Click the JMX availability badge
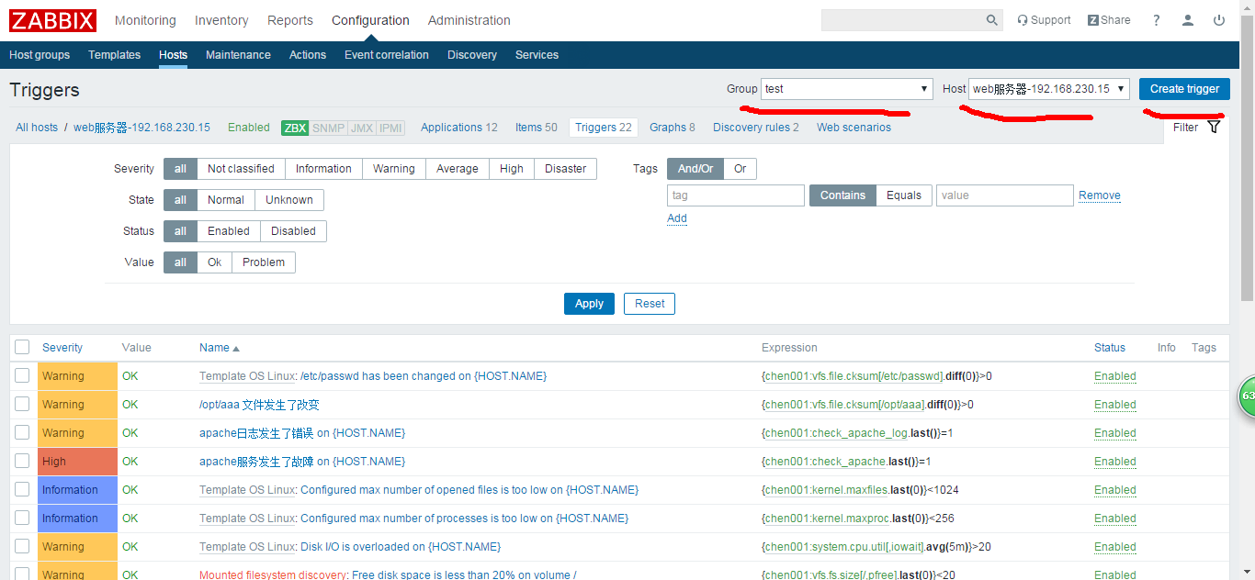 point(362,128)
